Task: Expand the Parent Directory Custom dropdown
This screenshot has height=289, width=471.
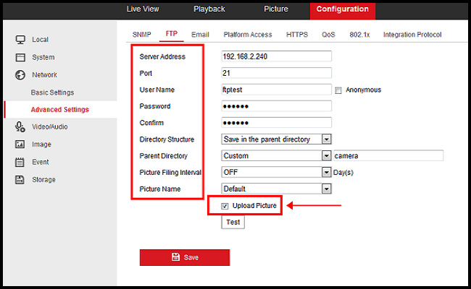Action: click(x=326, y=155)
